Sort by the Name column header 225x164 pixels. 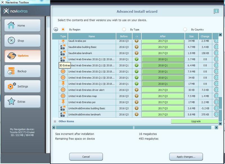[x=92, y=36]
